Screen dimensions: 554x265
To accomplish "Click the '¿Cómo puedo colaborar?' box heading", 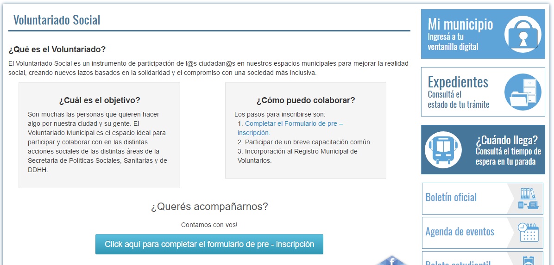I will (305, 100).
